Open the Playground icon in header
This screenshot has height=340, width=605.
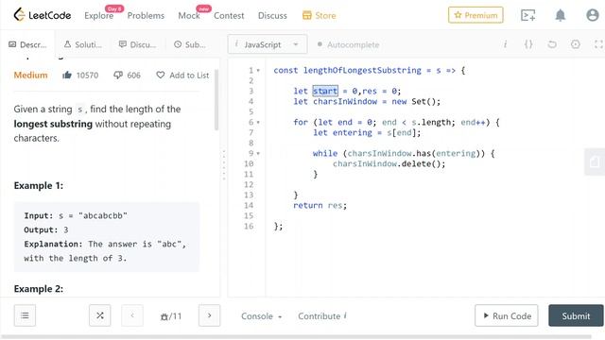(527, 15)
